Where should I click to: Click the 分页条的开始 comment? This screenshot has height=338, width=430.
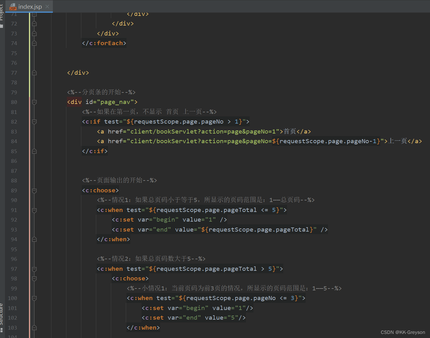[101, 92]
